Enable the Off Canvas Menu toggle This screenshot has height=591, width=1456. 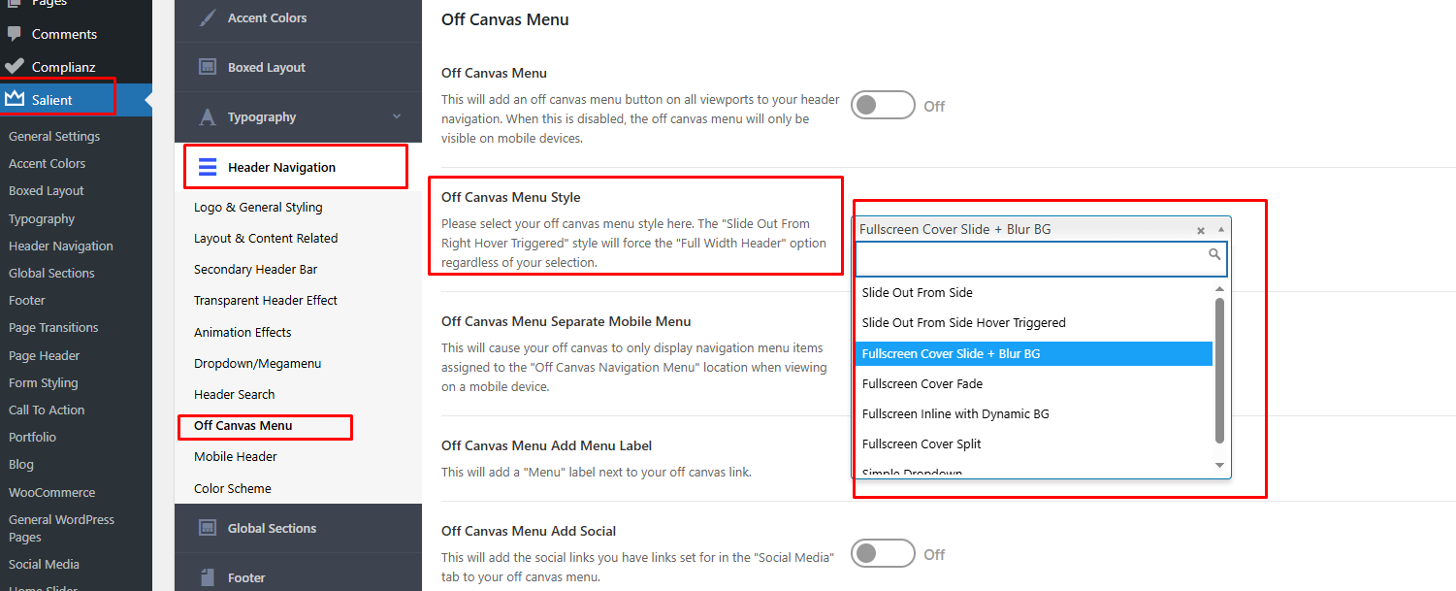[883, 106]
